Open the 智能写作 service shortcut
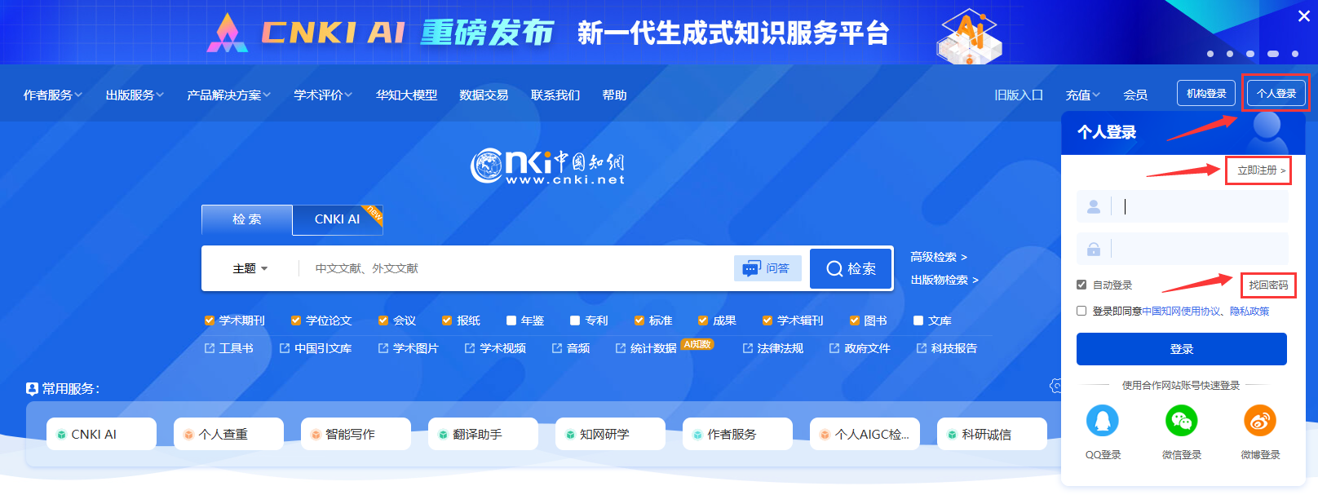Viewport: 1318px width, 495px height. (356, 434)
